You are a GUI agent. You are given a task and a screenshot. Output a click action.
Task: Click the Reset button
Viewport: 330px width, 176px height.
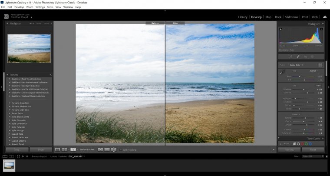coord(313,149)
